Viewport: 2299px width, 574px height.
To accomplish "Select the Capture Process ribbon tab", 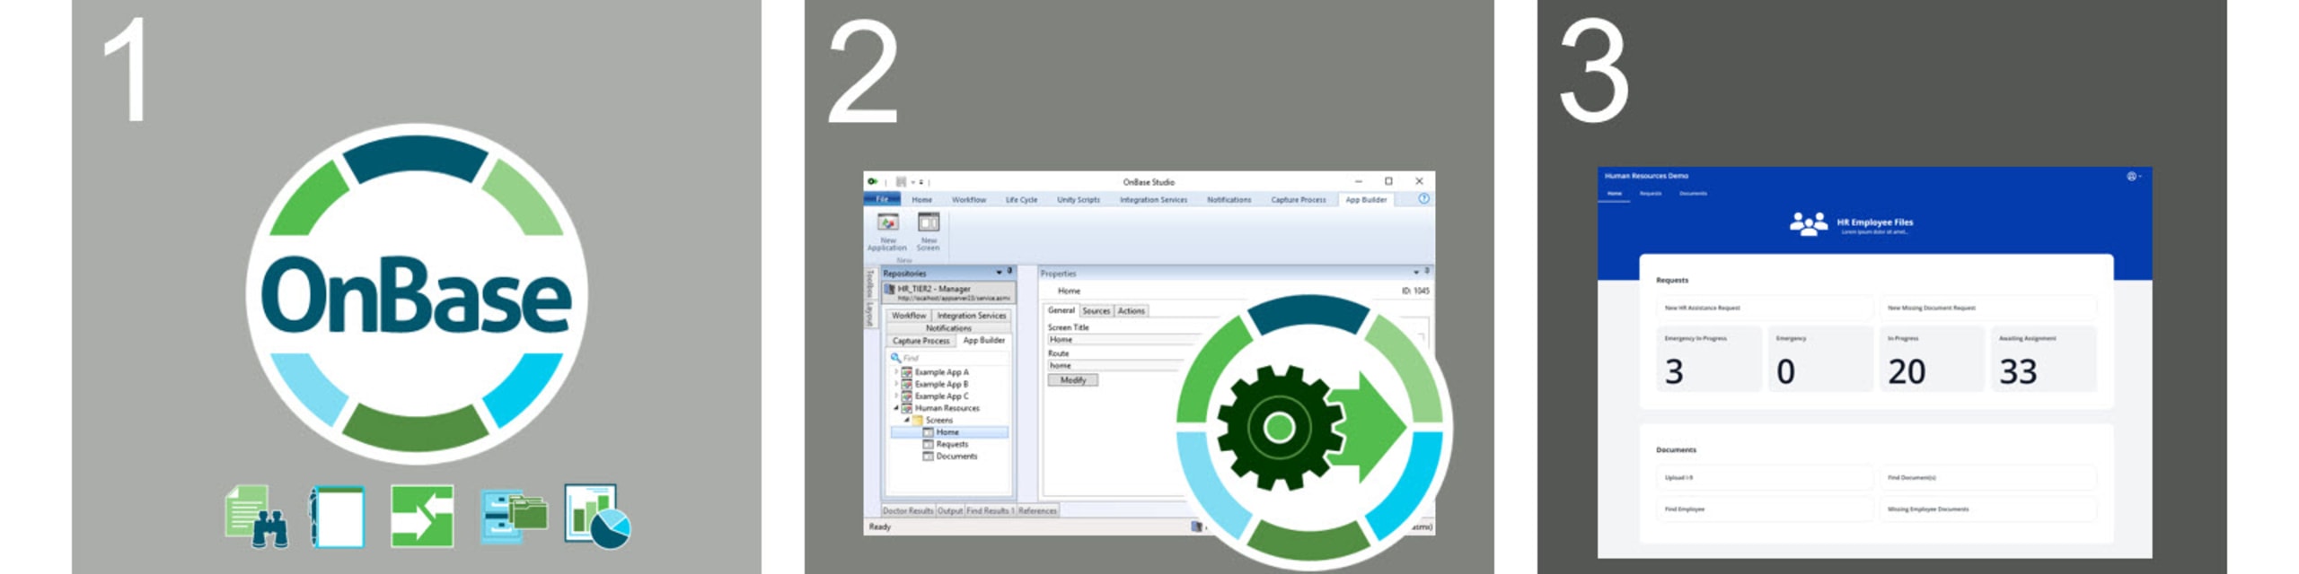I will pyautogui.click(x=1299, y=200).
